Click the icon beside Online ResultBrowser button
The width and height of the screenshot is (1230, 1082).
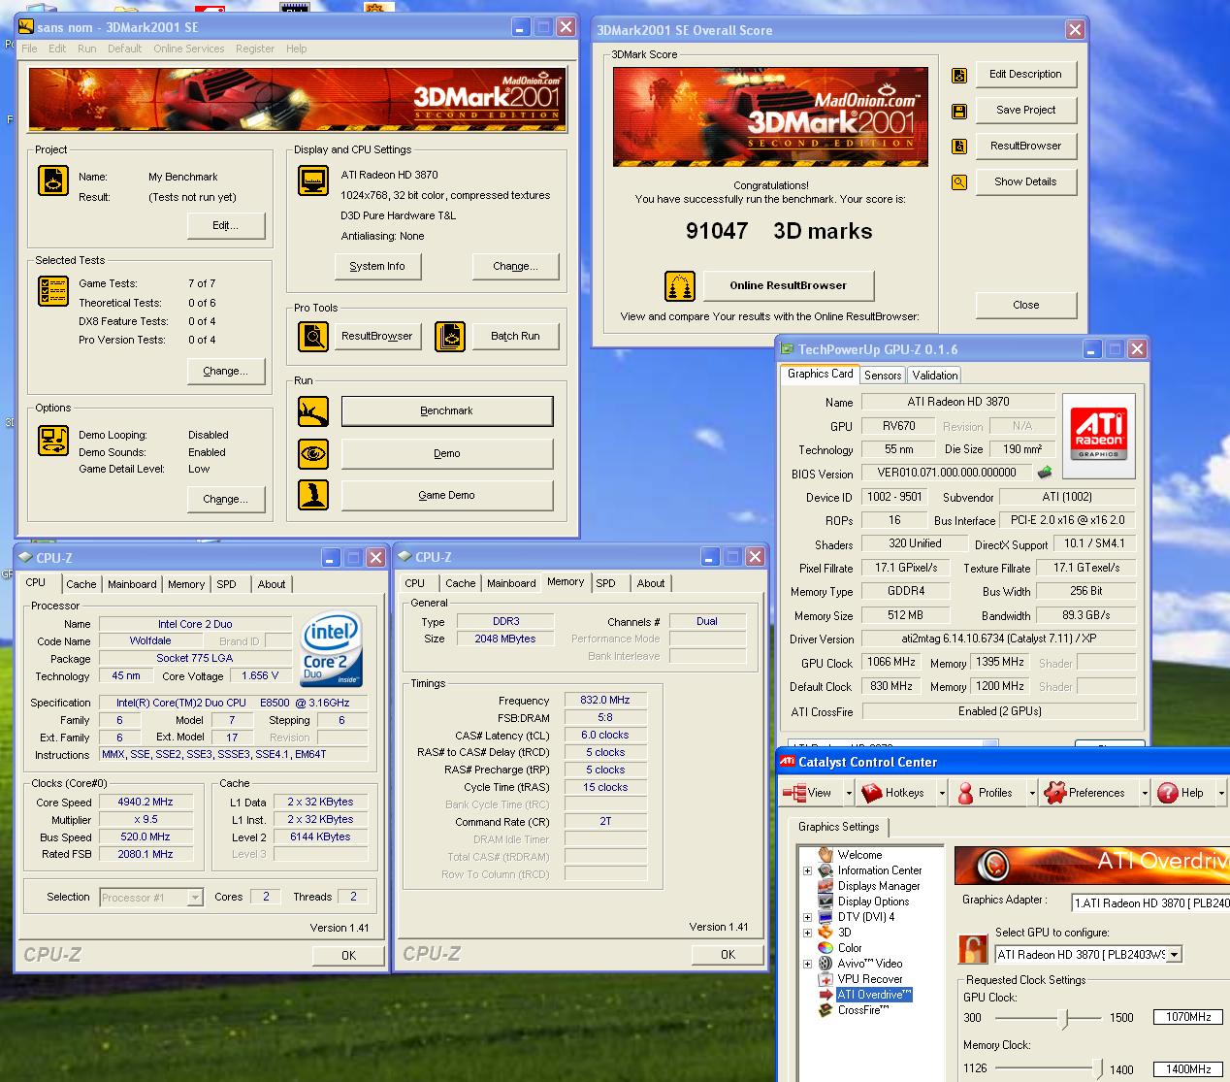[x=680, y=286]
